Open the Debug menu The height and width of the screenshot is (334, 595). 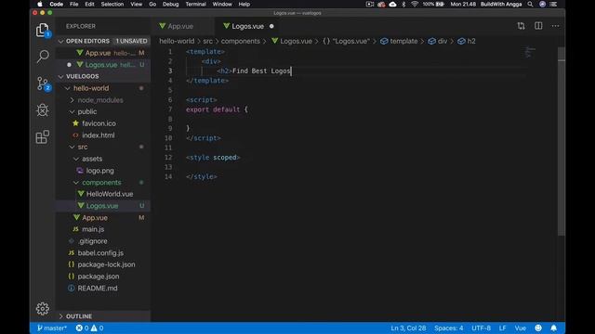coord(170,4)
